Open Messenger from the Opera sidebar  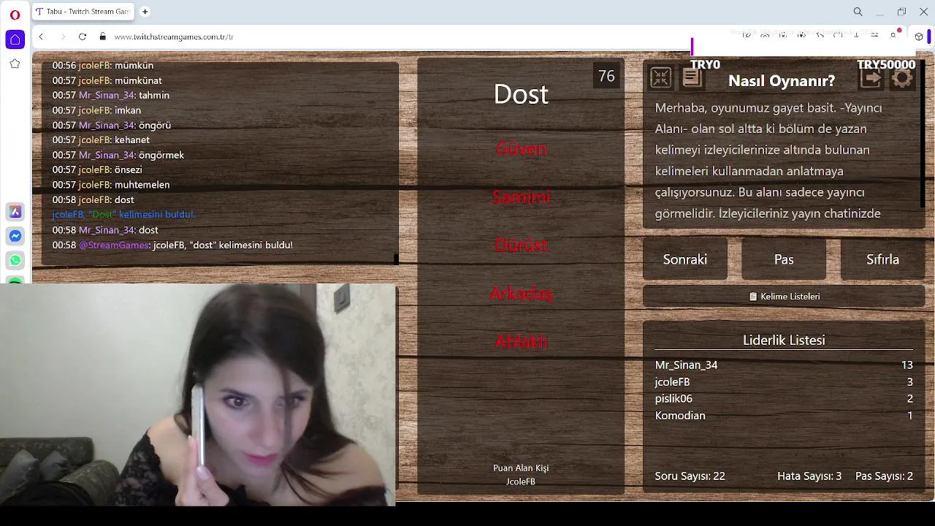click(x=15, y=236)
